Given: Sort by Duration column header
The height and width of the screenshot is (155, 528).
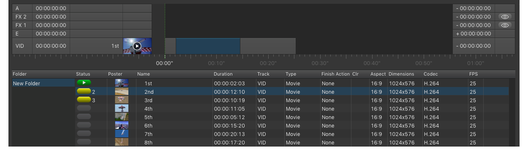Looking at the screenshot, I should click(x=223, y=74).
